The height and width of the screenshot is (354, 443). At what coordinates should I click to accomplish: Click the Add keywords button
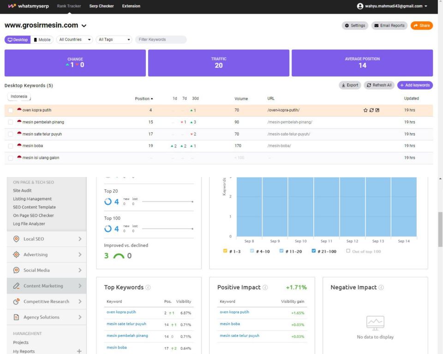tap(415, 85)
